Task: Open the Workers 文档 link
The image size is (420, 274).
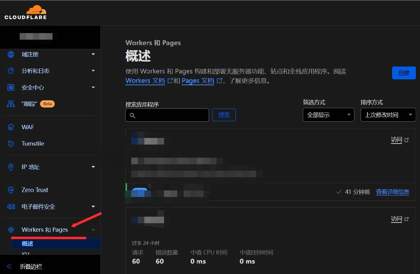Action: pyautogui.click(x=145, y=81)
